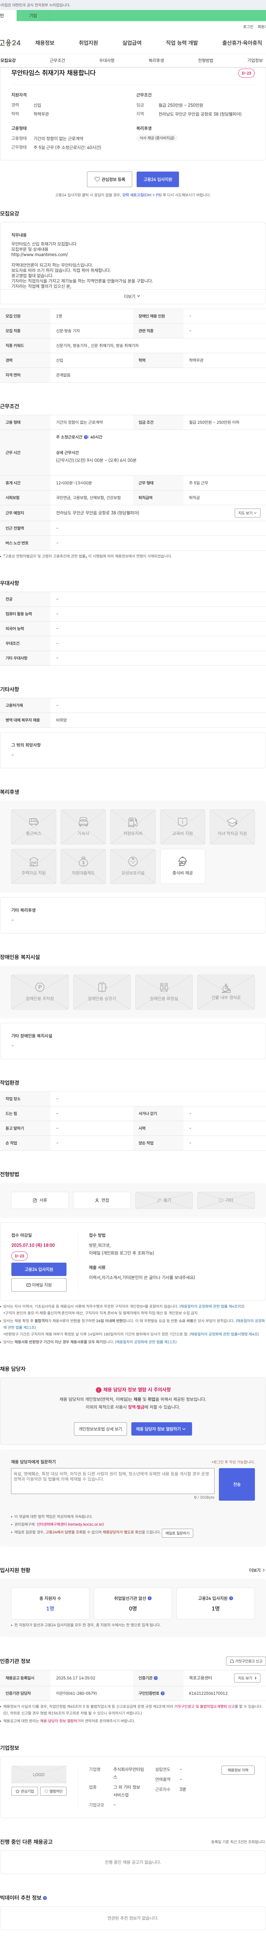The height and width of the screenshot is (1955, 266).
Task: Expand 입사지원 현황 with 더보기
Action: tap(257, 1570)
